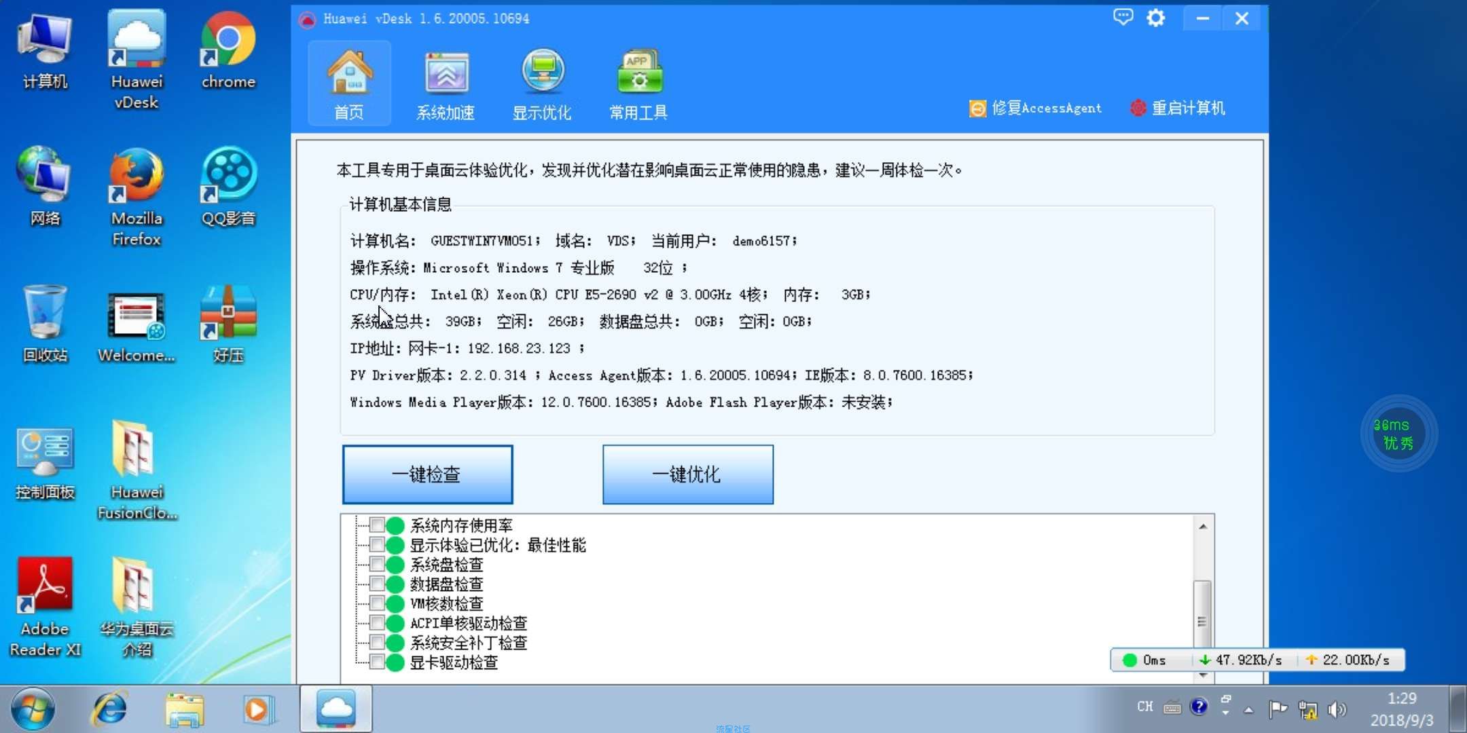Check the 系统内存使用率 checkbox

(377, 525)
